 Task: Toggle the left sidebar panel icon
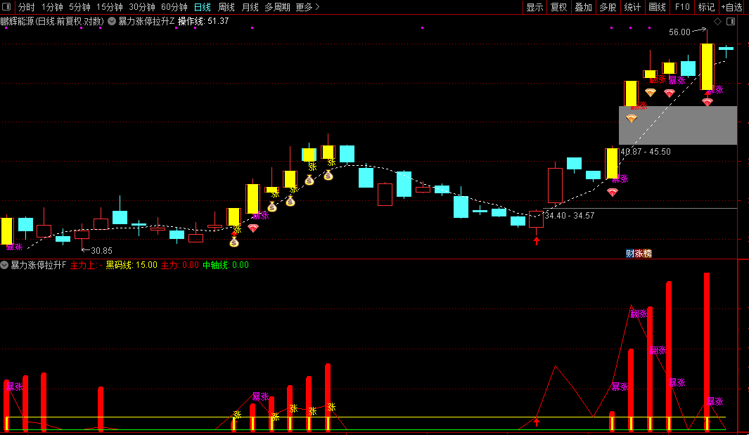coord(6,7)
